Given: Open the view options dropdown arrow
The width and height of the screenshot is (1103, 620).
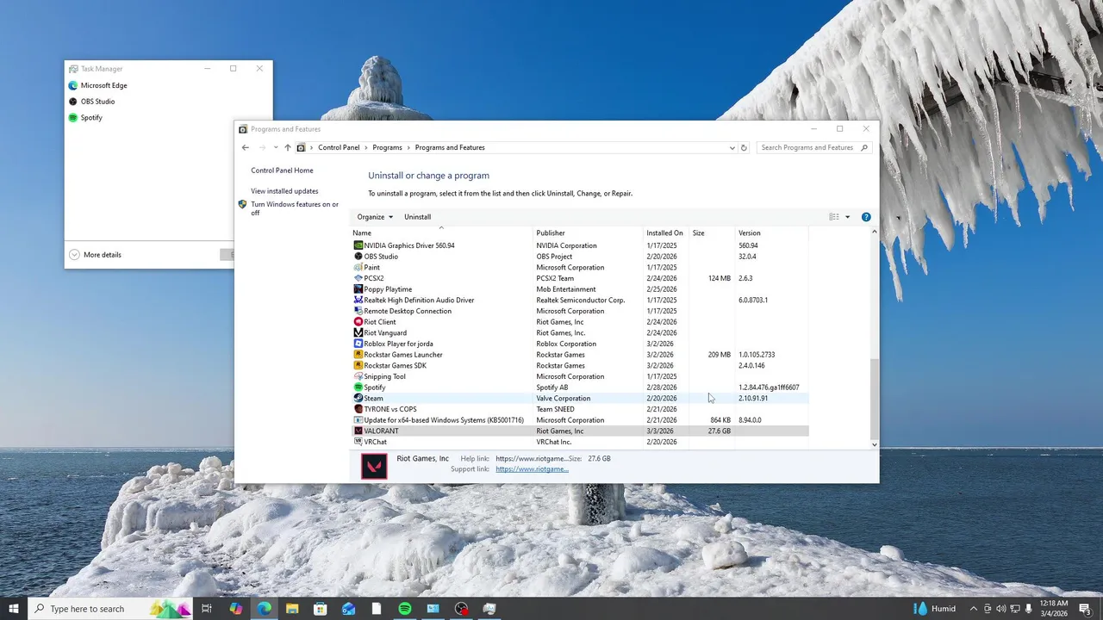Looking at the screenshot, I should click(847, 217).
